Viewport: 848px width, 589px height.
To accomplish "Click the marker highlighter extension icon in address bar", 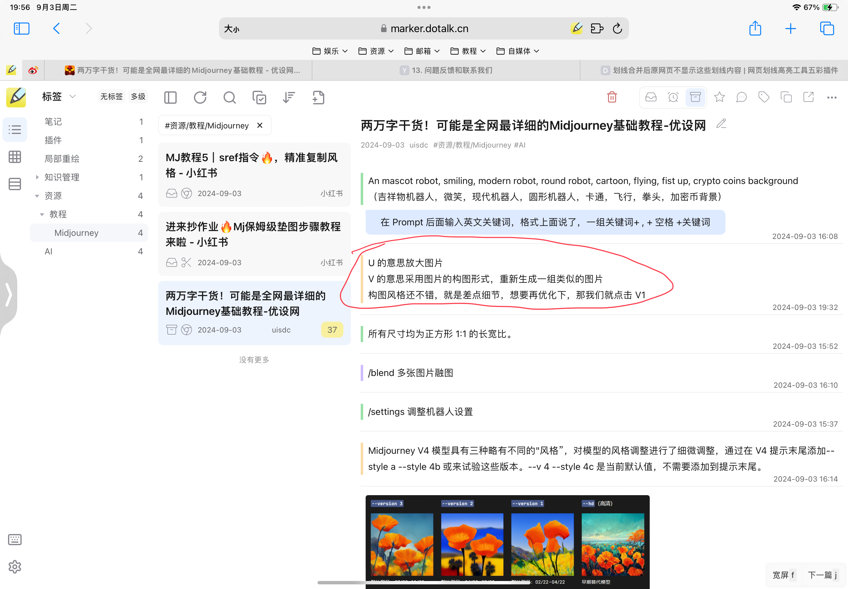I will point(577,28).
